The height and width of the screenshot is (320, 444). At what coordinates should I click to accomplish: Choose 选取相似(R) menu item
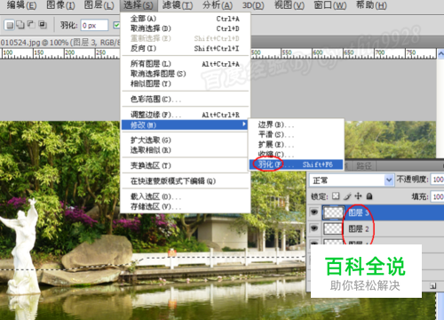pyautogui.click(x=186, y=150)
